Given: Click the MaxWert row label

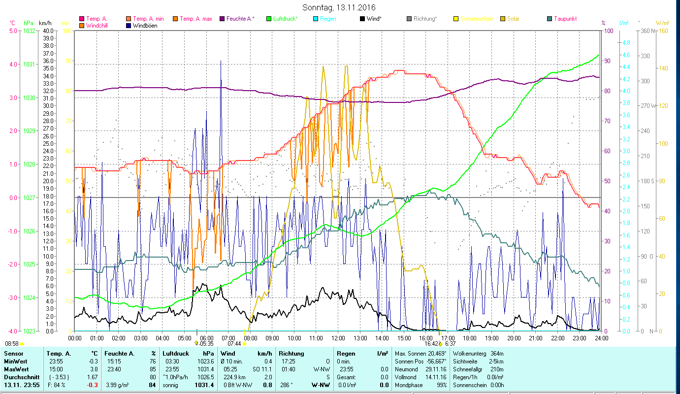Looking at the screenshot, I should click(x=17, y=369).
